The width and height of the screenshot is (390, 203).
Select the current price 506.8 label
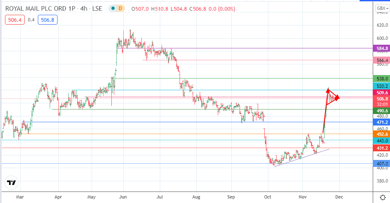point(381,99)
